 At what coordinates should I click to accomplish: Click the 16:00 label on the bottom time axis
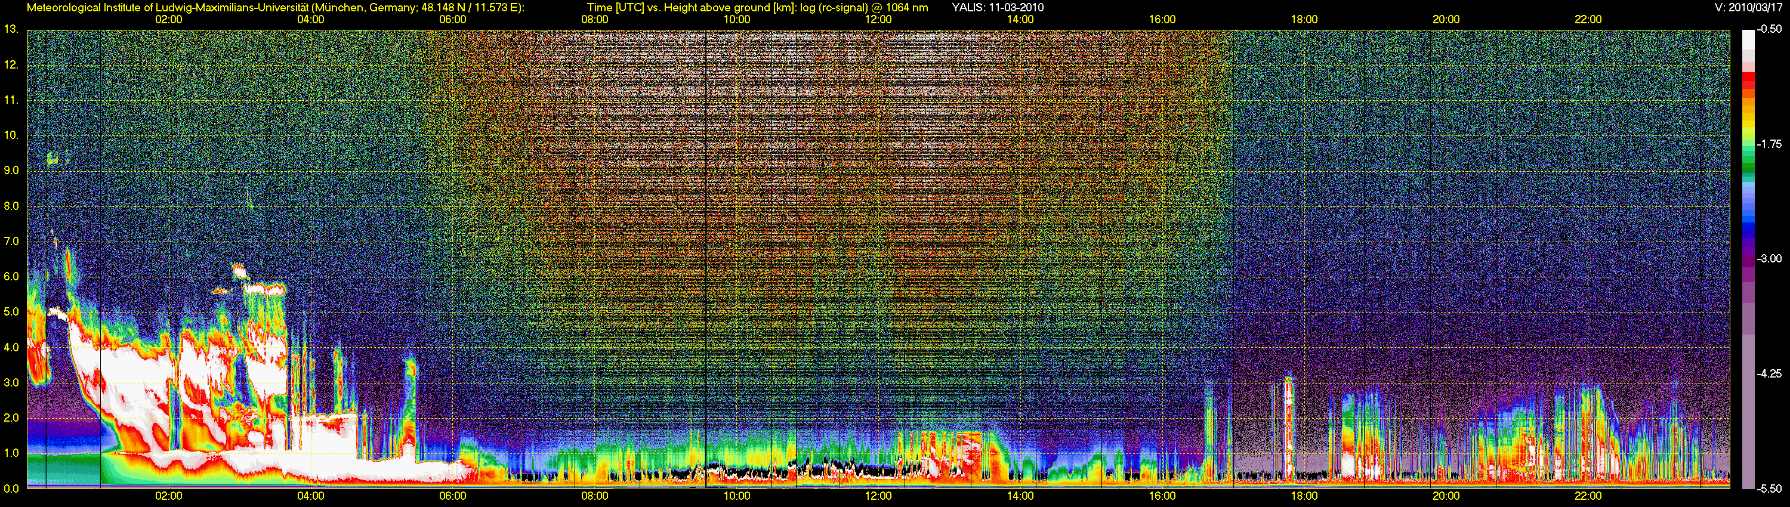tap(1162, 497)
